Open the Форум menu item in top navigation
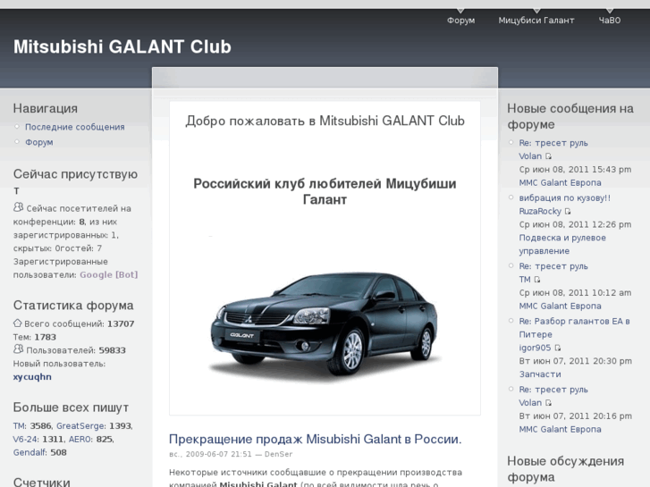 pos(460,21)
